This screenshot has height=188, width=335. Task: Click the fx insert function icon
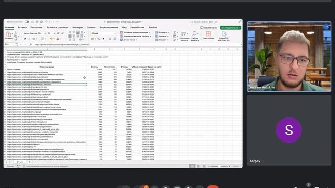30,44
